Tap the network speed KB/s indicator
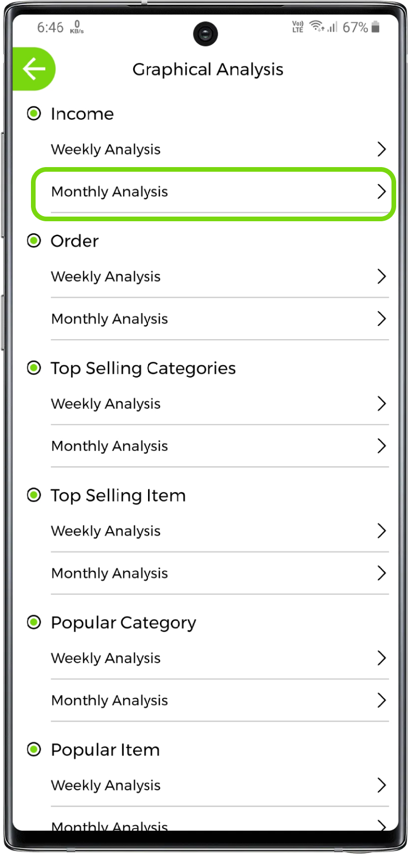Screen dimensions: 408x854 click(77, 27)
